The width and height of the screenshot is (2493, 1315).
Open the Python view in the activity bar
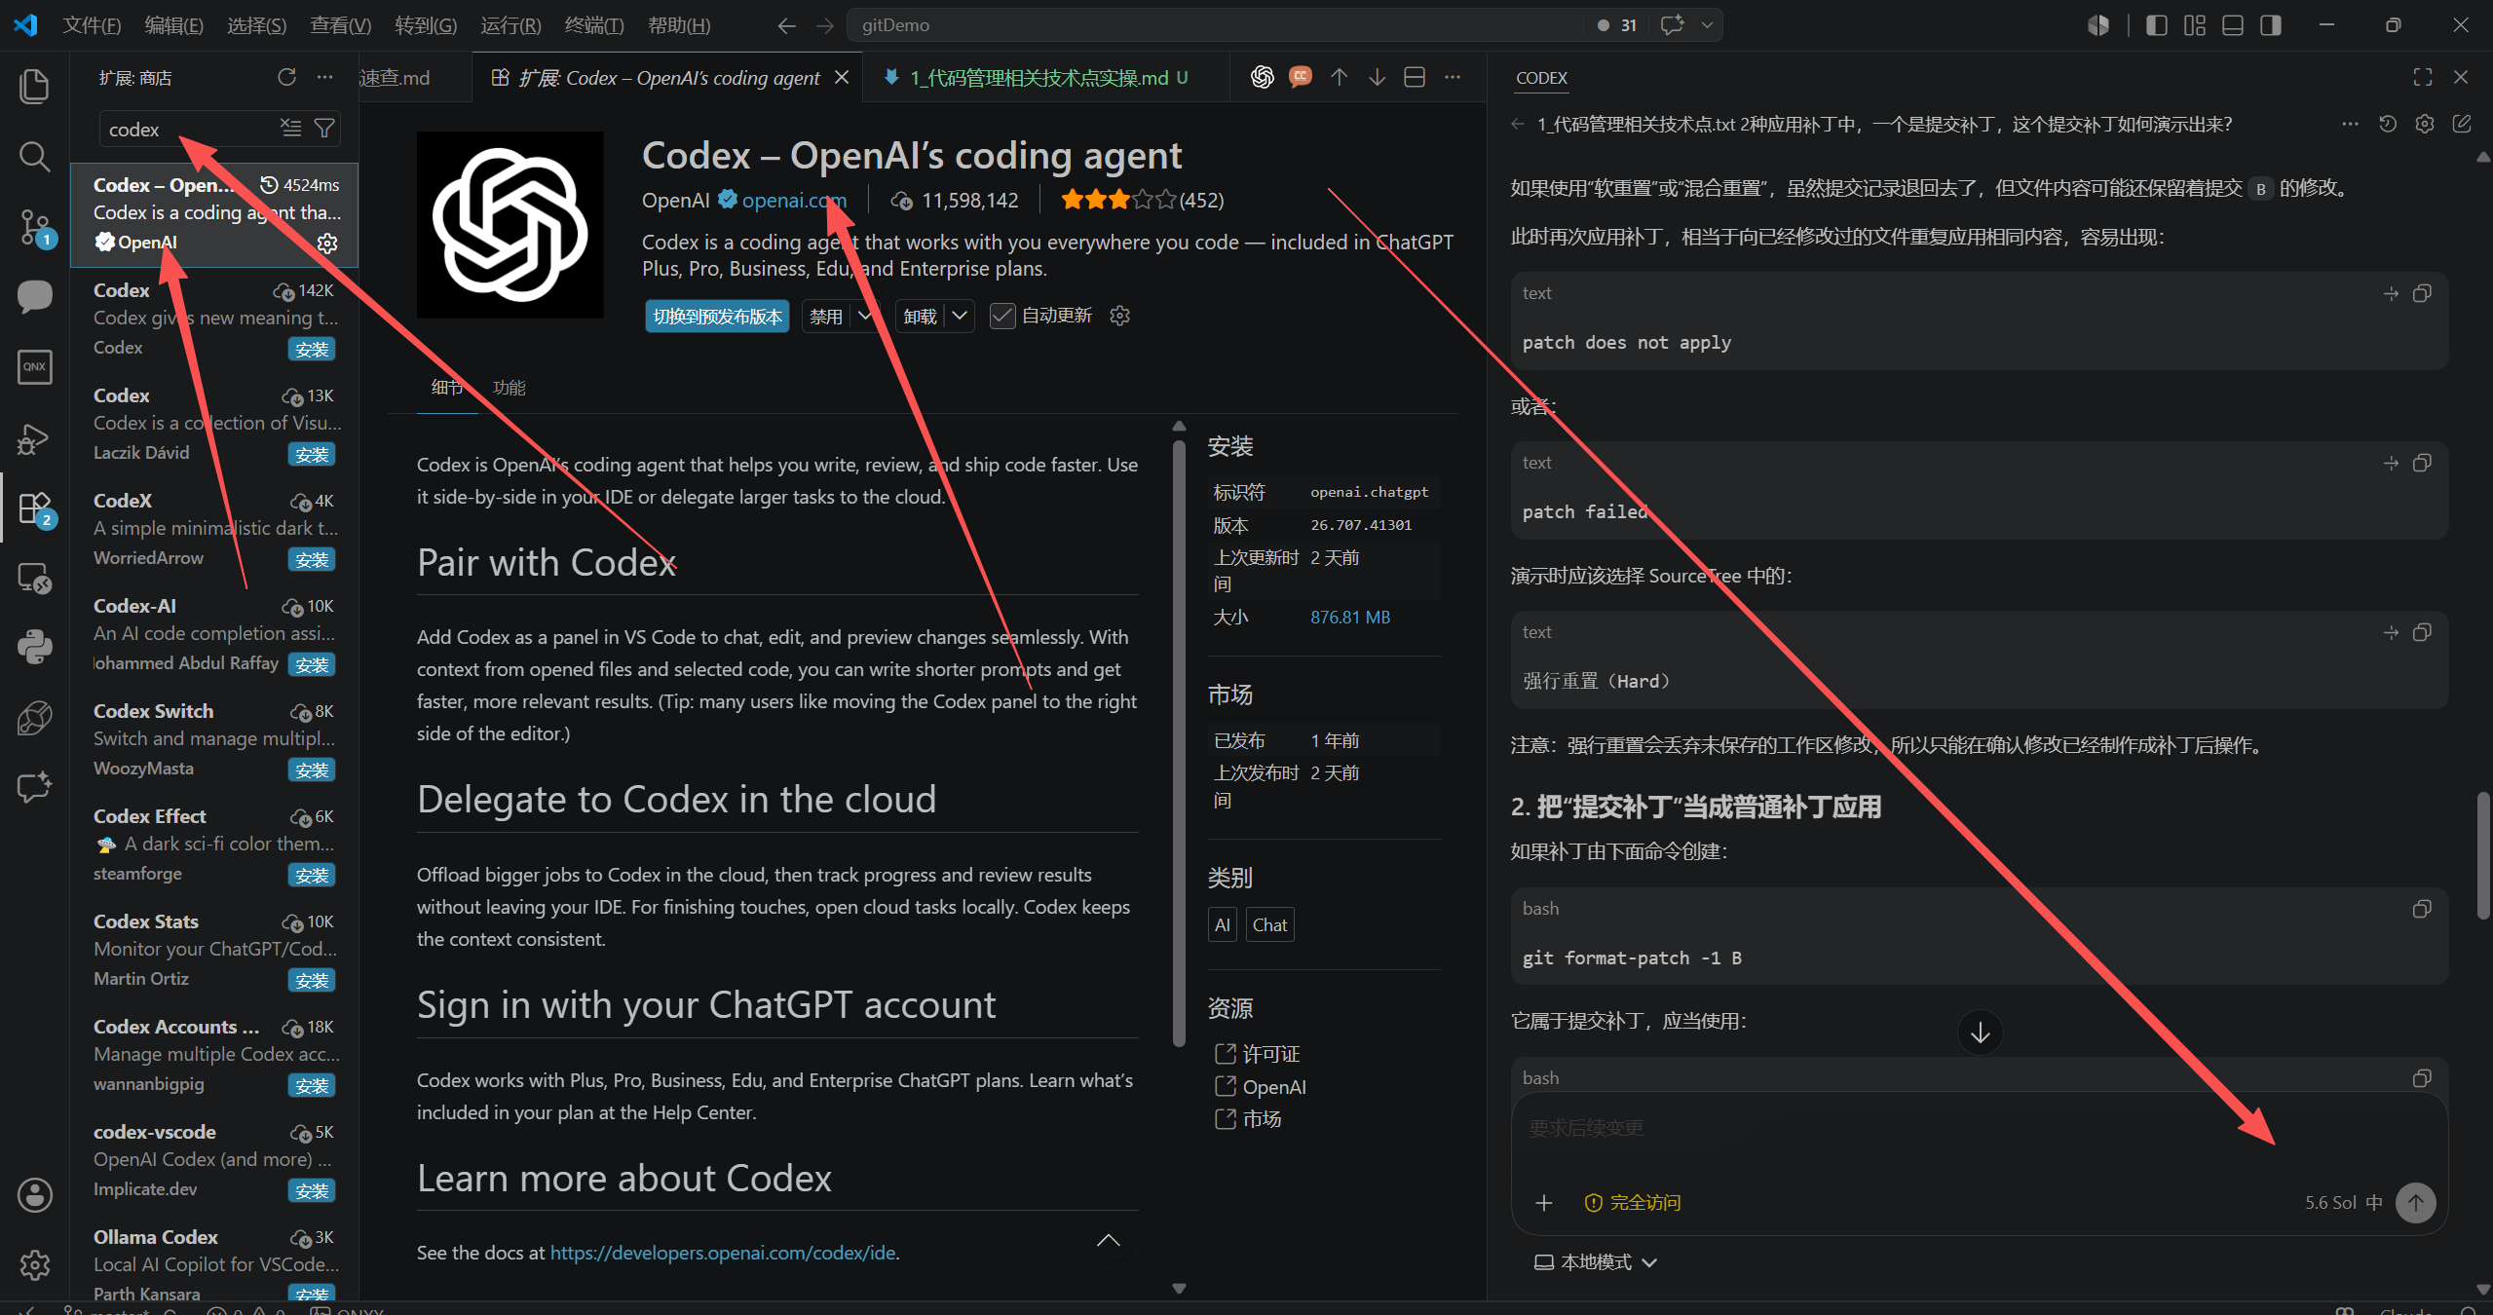tap(34, 647)
